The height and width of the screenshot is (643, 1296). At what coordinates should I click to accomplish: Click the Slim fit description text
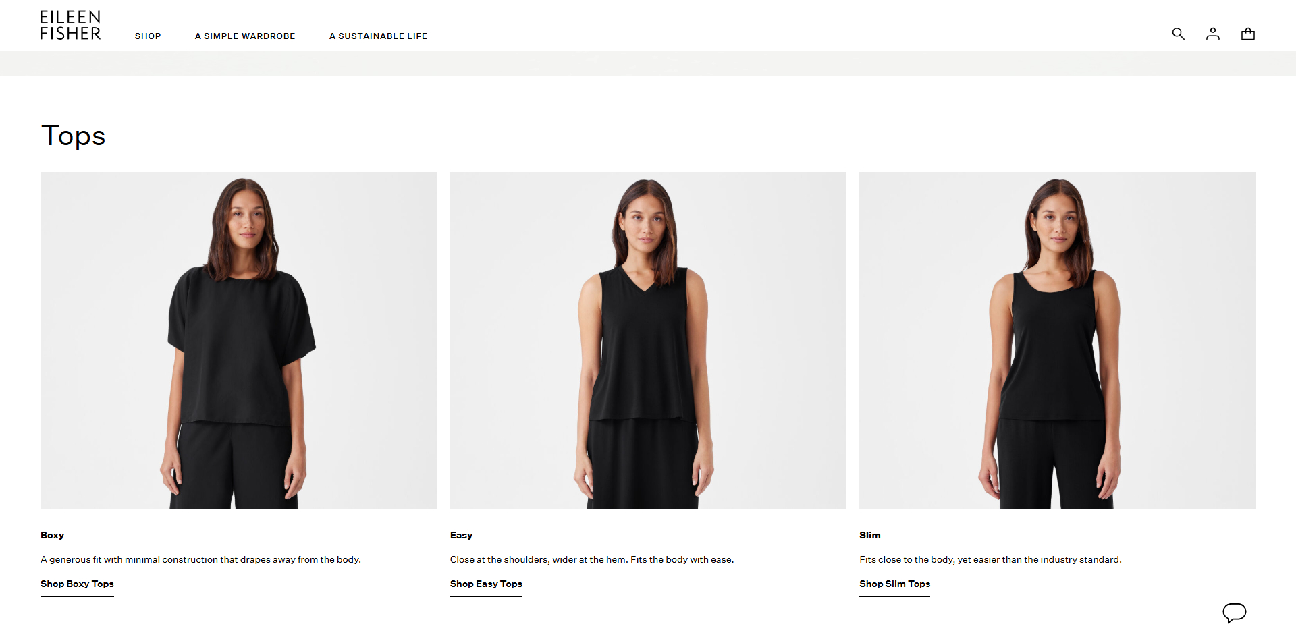(x=990, y=559)
